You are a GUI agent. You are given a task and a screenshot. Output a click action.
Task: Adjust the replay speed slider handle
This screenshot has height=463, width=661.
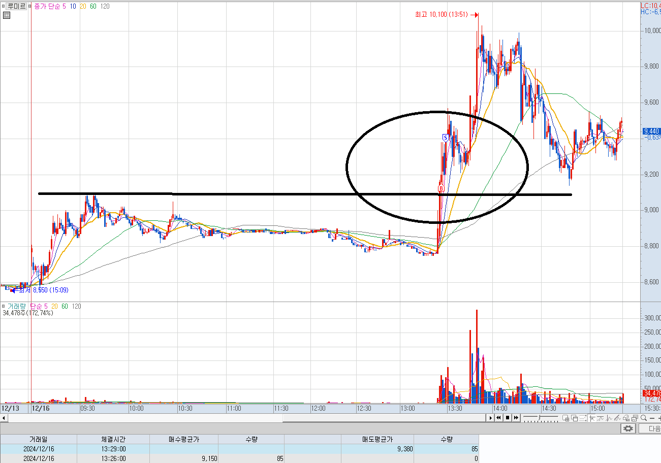click(539, 417)
